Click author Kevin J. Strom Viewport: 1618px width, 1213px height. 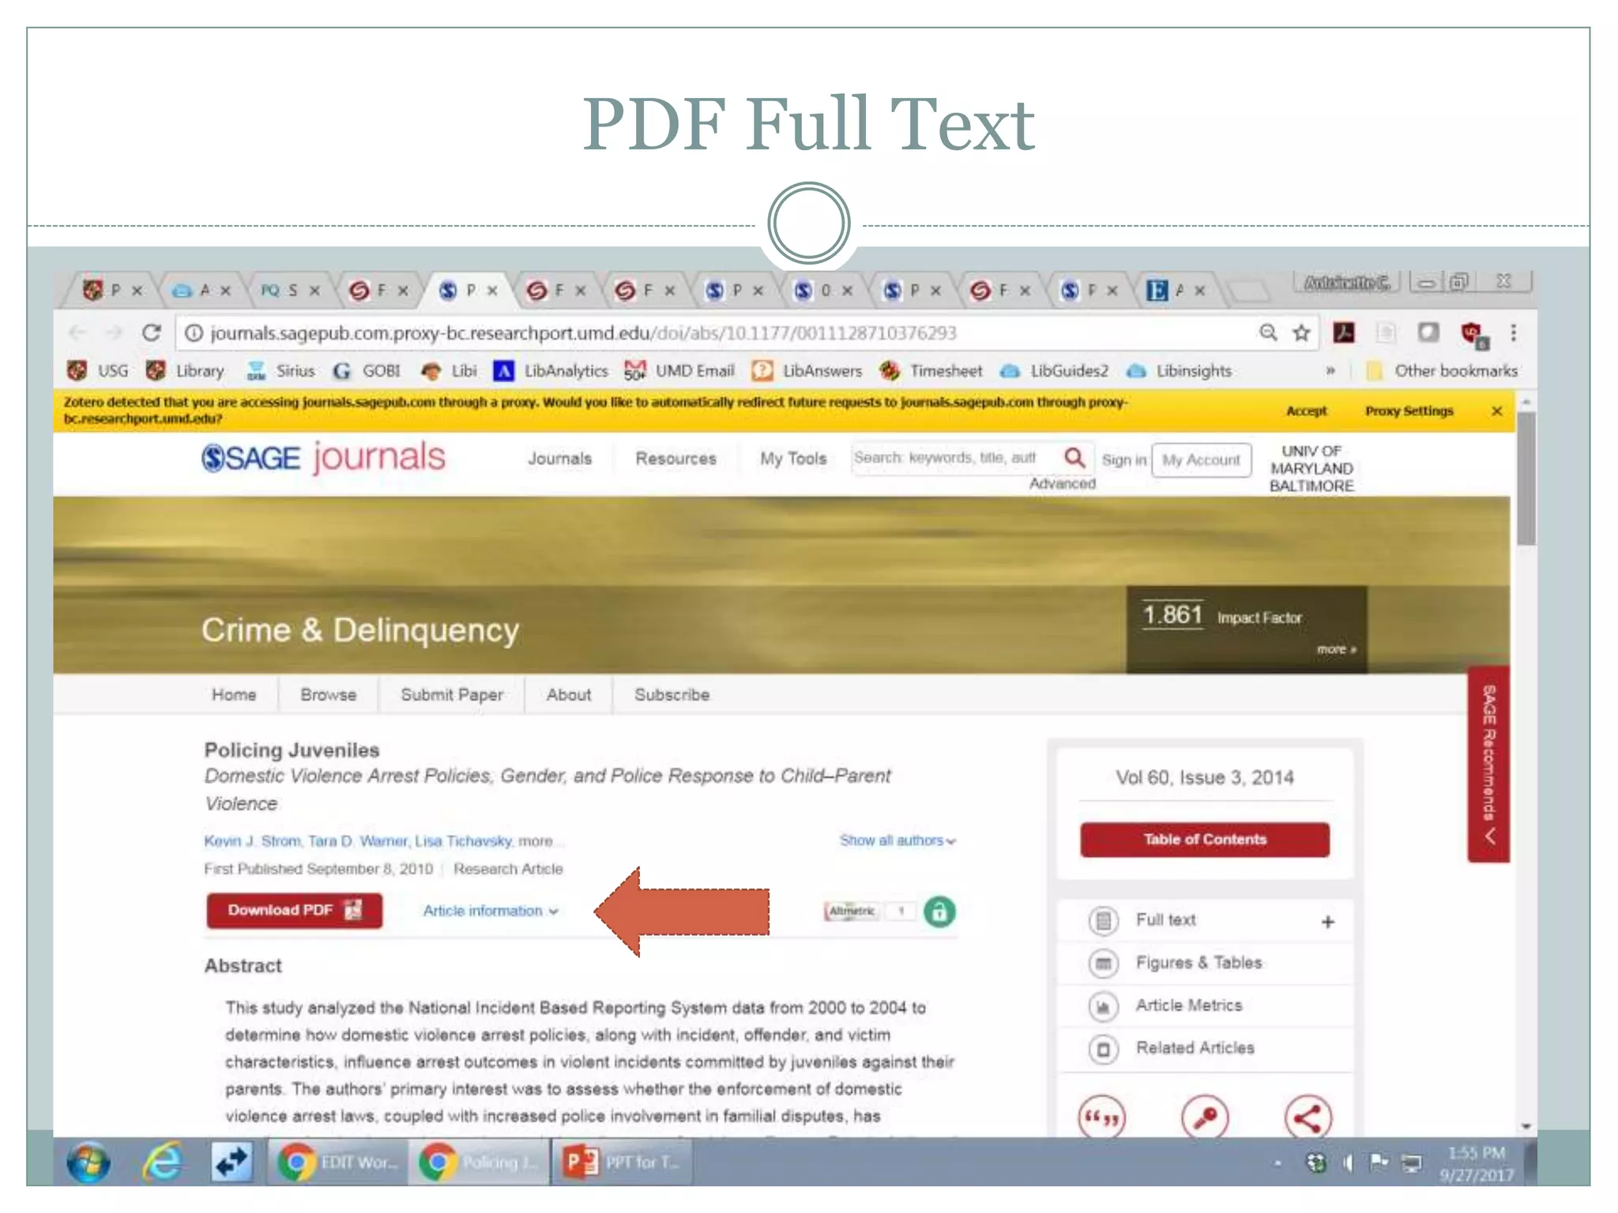(x=252, y=841)
